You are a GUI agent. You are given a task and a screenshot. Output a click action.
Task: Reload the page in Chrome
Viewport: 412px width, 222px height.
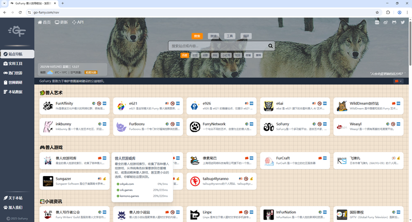point(20,12)
